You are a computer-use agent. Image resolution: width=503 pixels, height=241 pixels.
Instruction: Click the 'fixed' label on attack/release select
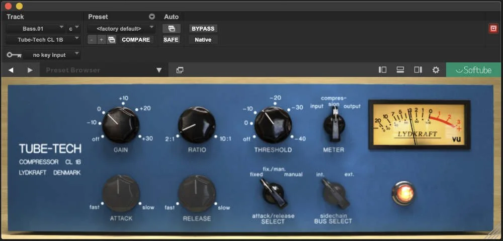tap(257, 175)
